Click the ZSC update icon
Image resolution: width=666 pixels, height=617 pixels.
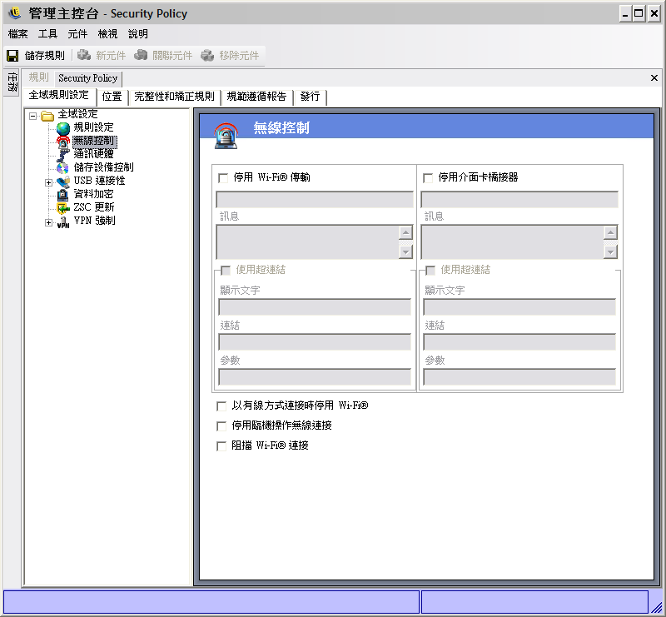pyautogui.click(x=63, y=208)
